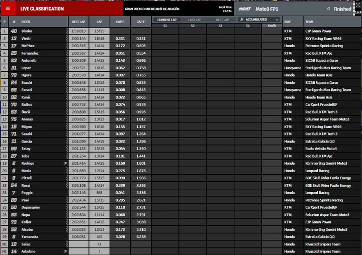Click the Gap P. column header
362x255 pixels.
coord(120,22)
